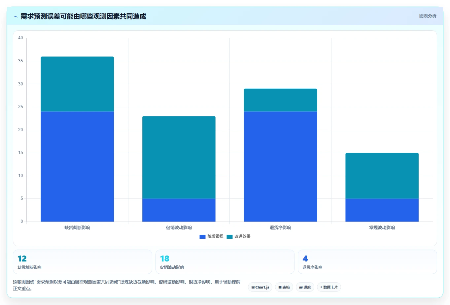Select the 数据卡片 tag chip

tap(329, 287)
